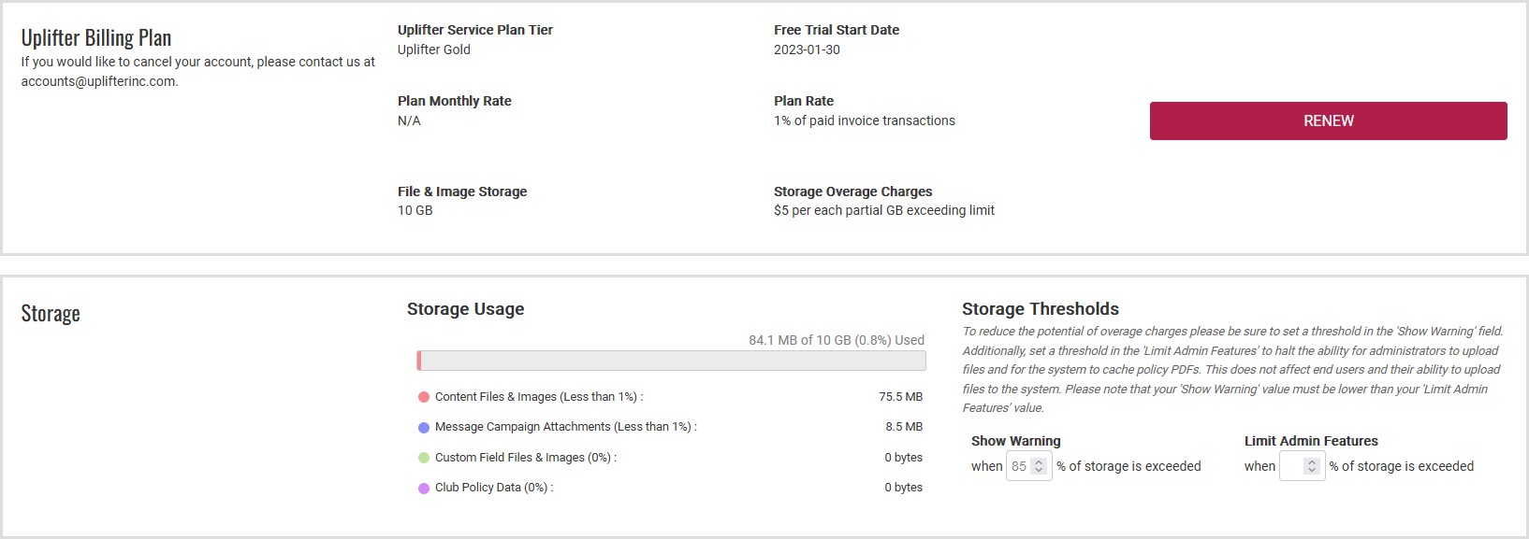Image resolution: width=1529 pixels, height=539 pixels.
Task: Click the Club Policy Data label
Action: [494, 488]
